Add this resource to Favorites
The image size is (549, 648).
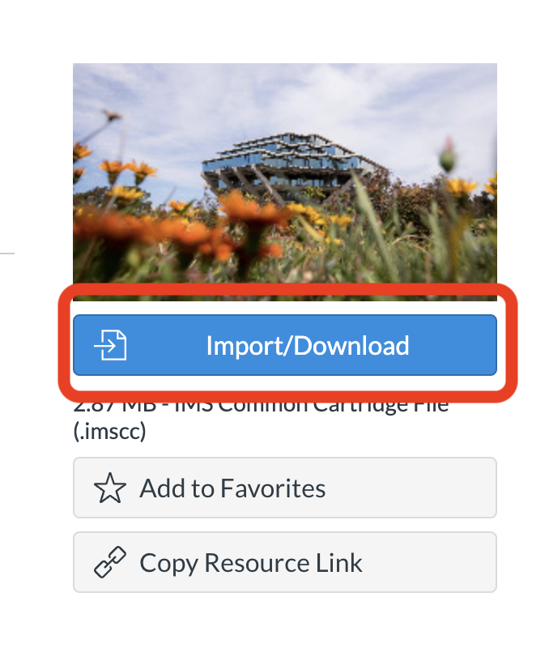284,488
